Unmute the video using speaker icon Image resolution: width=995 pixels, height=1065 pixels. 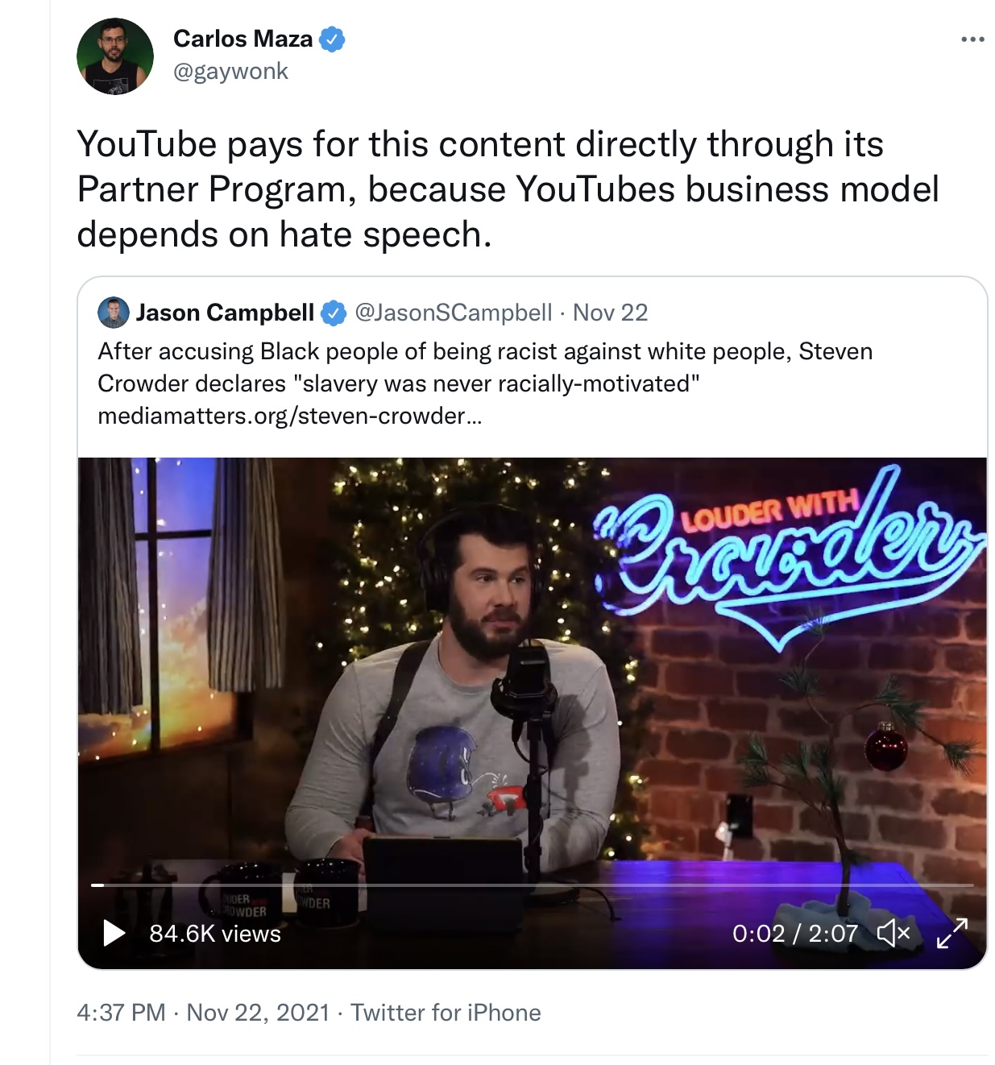893,933
